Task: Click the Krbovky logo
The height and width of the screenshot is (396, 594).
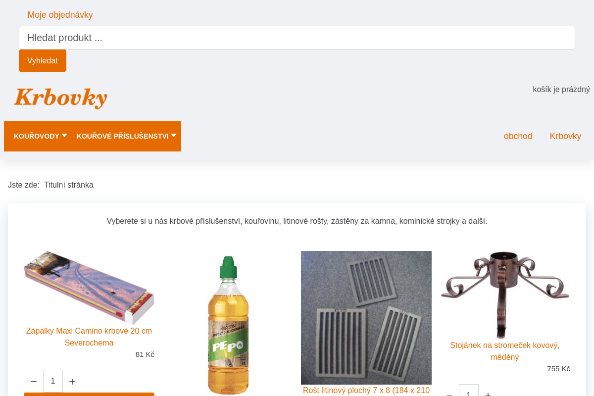Action: coord(60,98)
